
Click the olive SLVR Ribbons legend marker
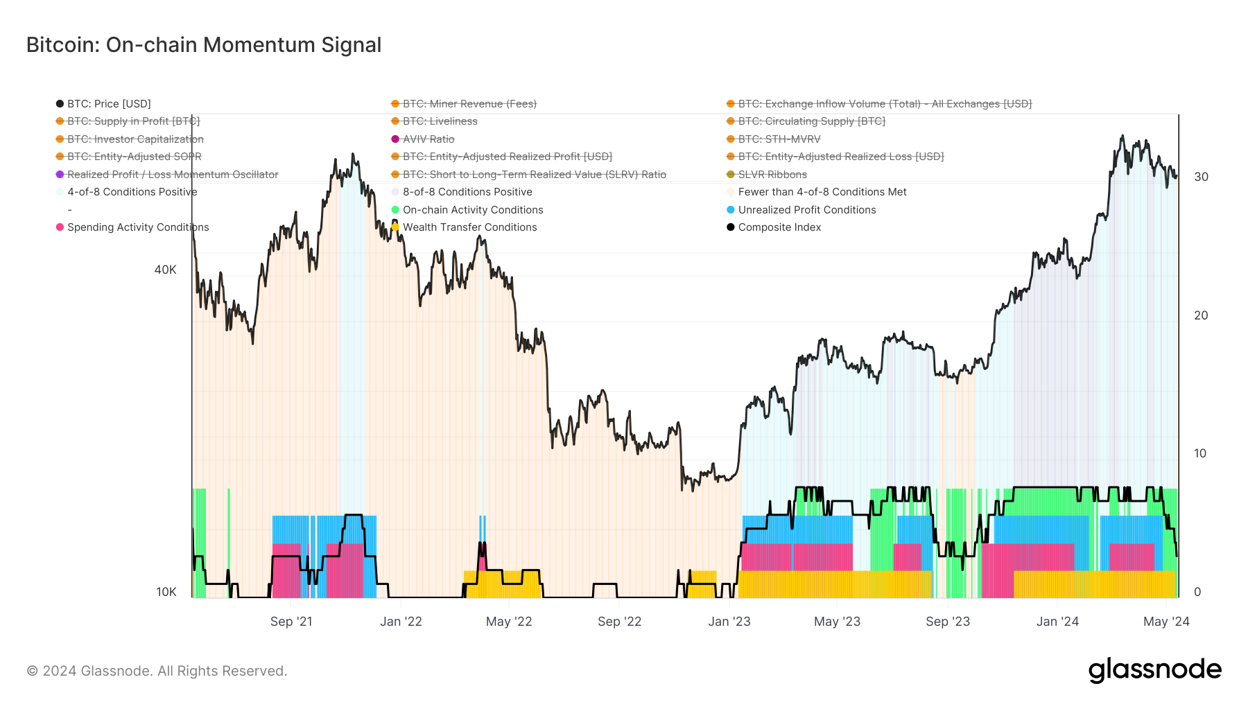coord(731,175)
